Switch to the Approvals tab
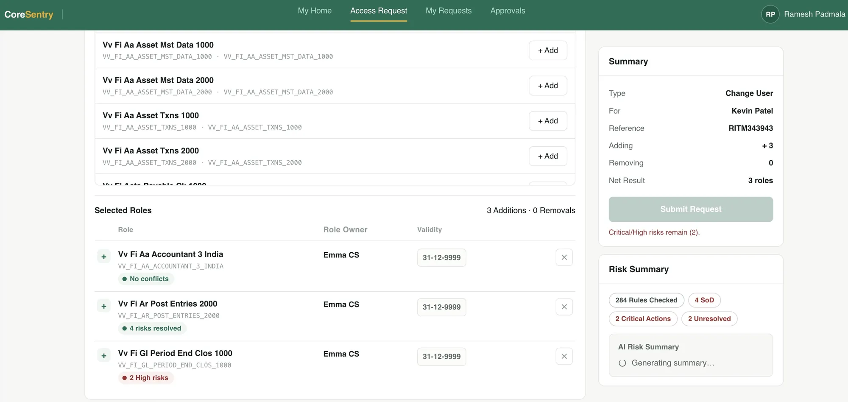The width and height of the screenshot is (848, 402). [508, 11]
